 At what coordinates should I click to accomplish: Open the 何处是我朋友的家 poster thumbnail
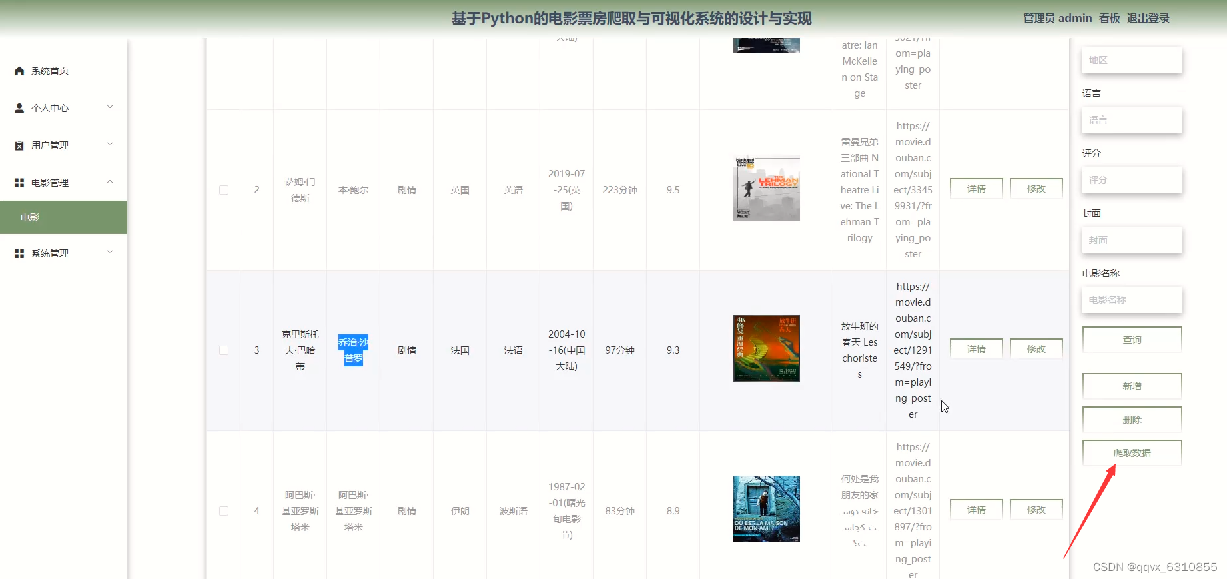pos(767,509)
